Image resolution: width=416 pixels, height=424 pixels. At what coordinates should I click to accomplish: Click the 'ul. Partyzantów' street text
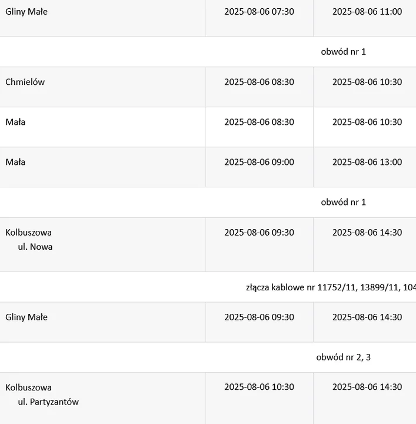click(48, 402)
